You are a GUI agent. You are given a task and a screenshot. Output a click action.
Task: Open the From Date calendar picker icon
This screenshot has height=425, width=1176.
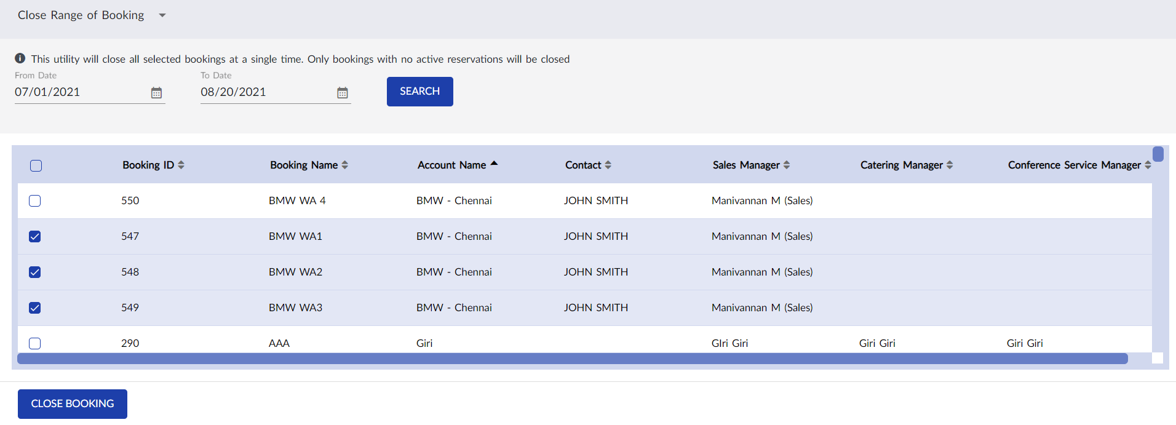157,93
